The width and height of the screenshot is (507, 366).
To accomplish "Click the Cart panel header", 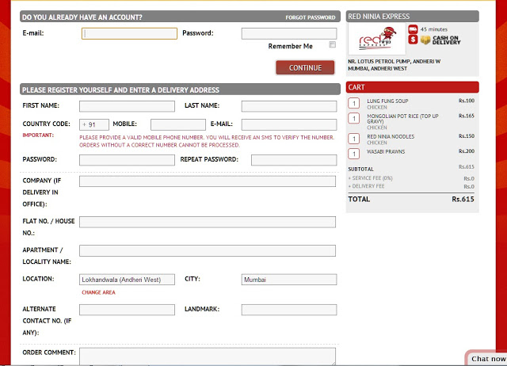I will click(412, 87).
